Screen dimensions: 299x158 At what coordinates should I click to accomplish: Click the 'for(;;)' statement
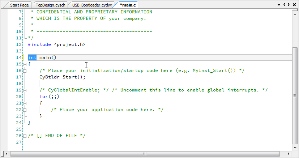(x=50, y=97)
